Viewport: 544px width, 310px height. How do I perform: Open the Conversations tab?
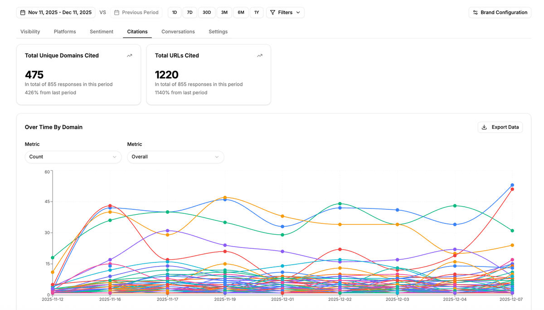[x=178, y=31]
